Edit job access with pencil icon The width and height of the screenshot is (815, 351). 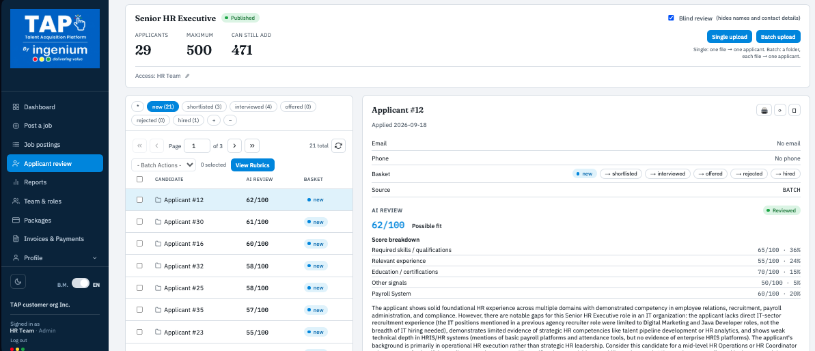click(188, 76)
